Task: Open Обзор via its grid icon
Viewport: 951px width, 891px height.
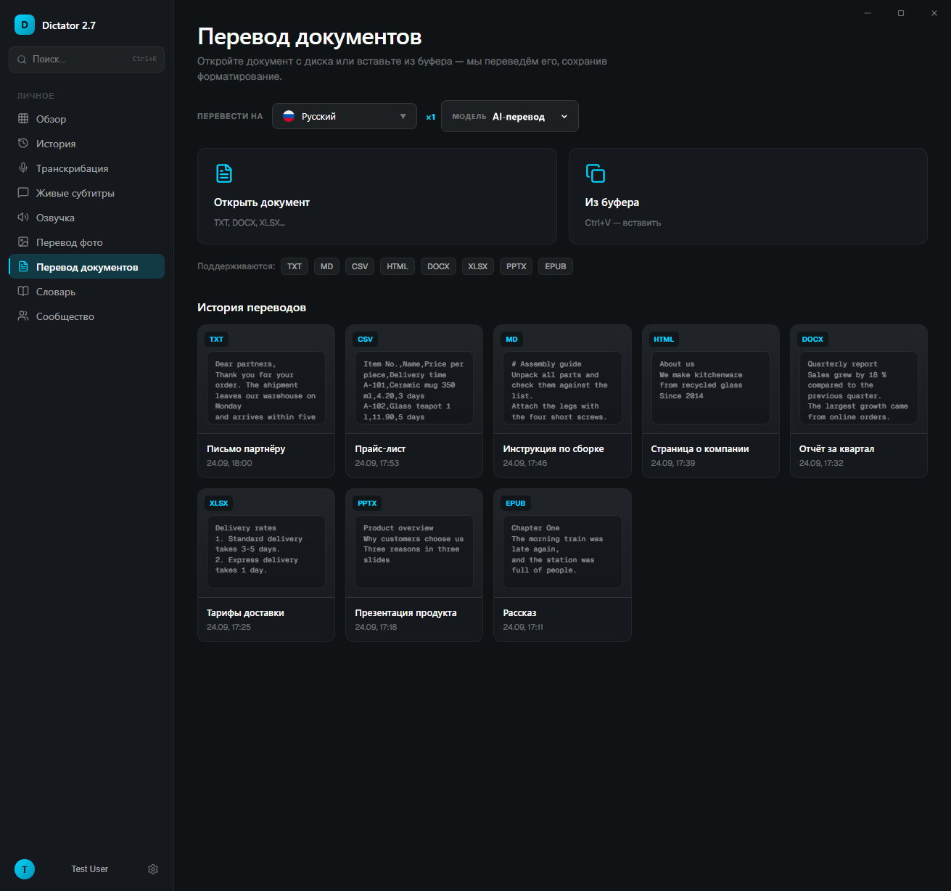Action: click(x=23, y=118)
